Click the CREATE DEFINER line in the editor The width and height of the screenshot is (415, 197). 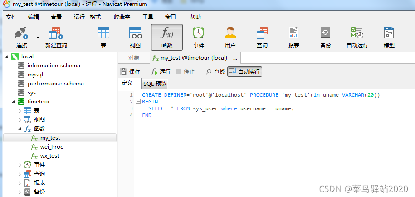[x=261, y=95]
